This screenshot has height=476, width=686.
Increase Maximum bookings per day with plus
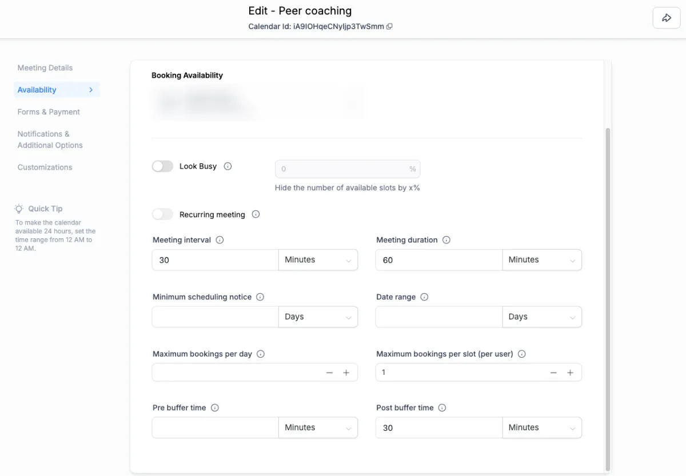click(x=346, y=373)
